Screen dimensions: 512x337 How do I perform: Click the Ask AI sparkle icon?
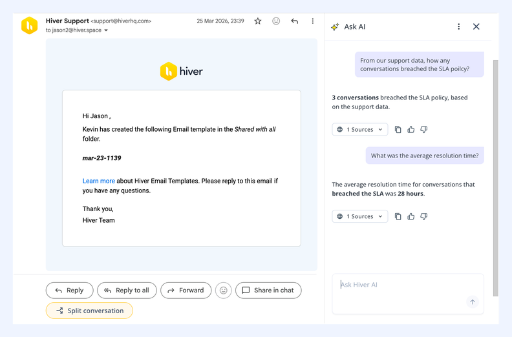[x=335, y=26]
